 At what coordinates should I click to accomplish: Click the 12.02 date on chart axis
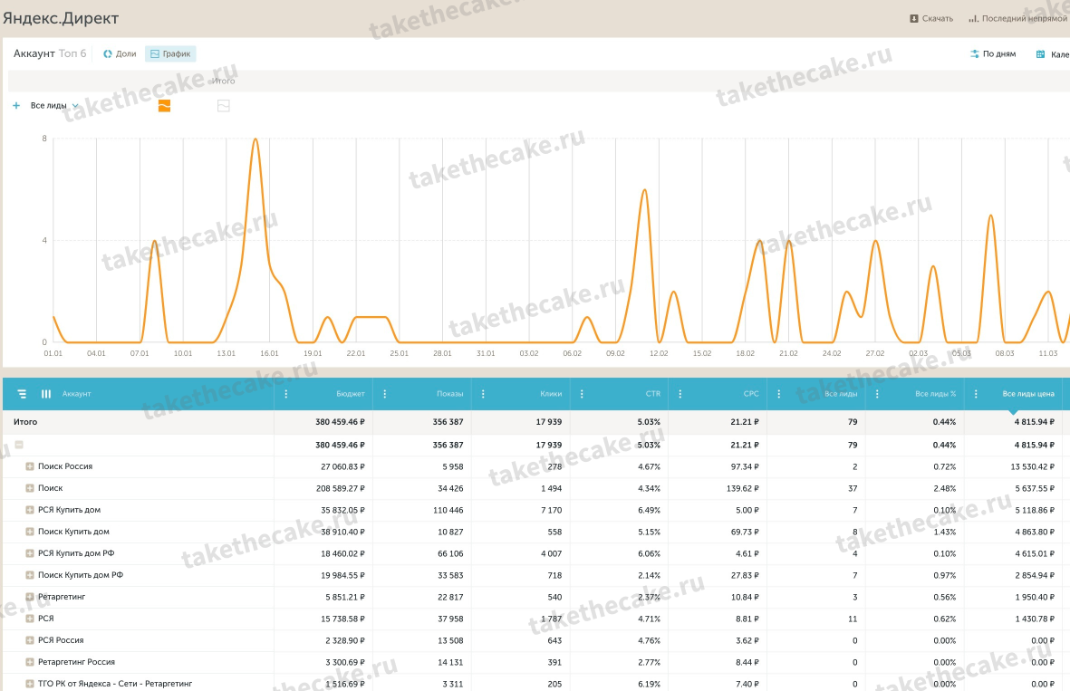[x=659, y=353]
